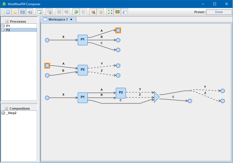Open a file using the folder icon
233x163 pixels.
pyautogui.click(x=15, y=12)
